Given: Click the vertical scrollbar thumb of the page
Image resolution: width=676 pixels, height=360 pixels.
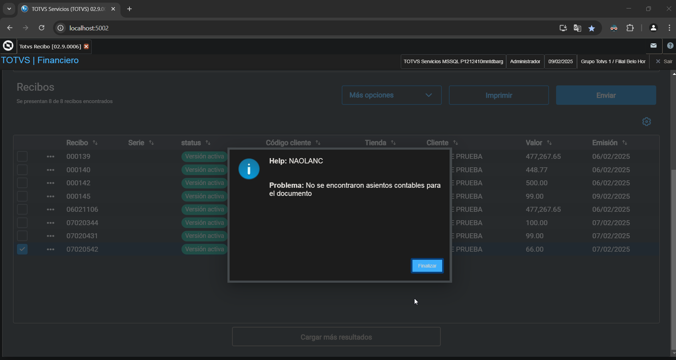Looking at the screenshot, I should click(x=673, y=259).
